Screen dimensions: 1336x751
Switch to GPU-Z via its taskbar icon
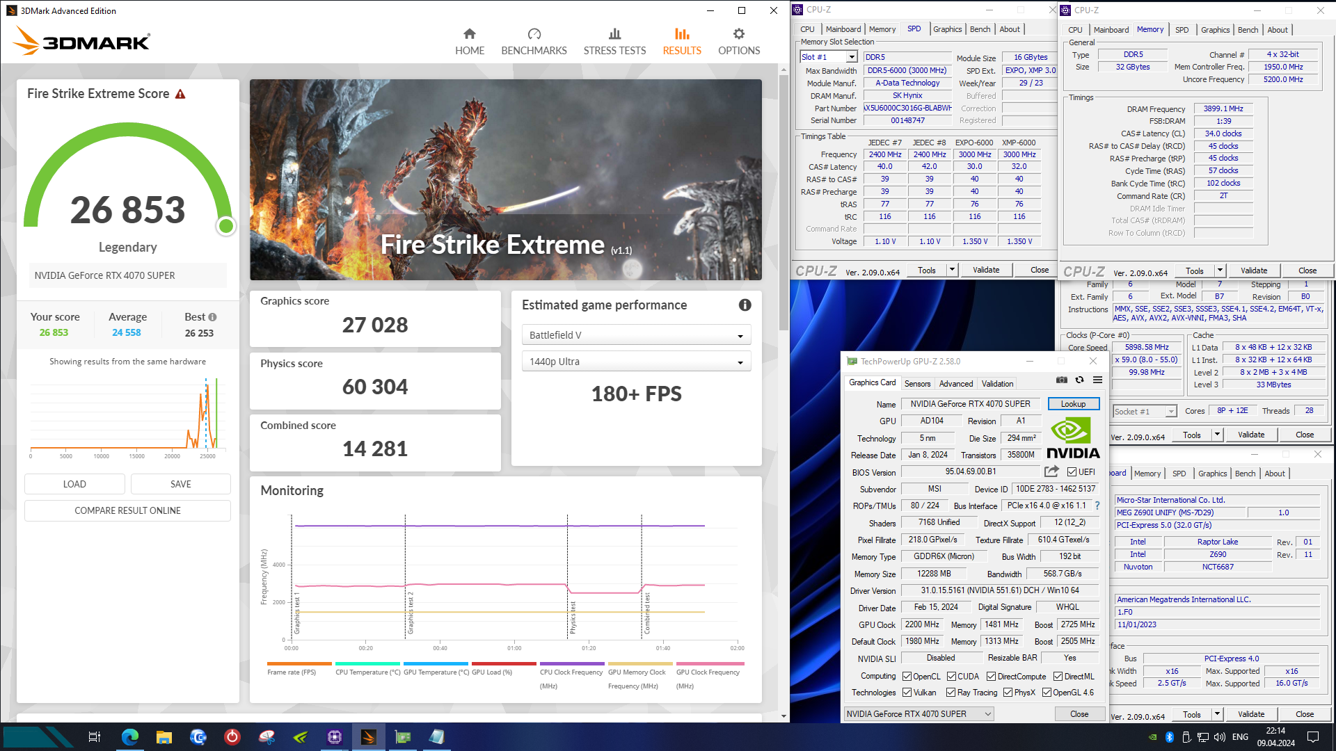pyautogui.click(x=402, y=737)
